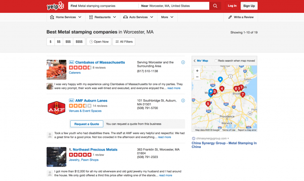Expand the Home Services dropdown
Screen dimensions: 304x181
click(80, 17)
